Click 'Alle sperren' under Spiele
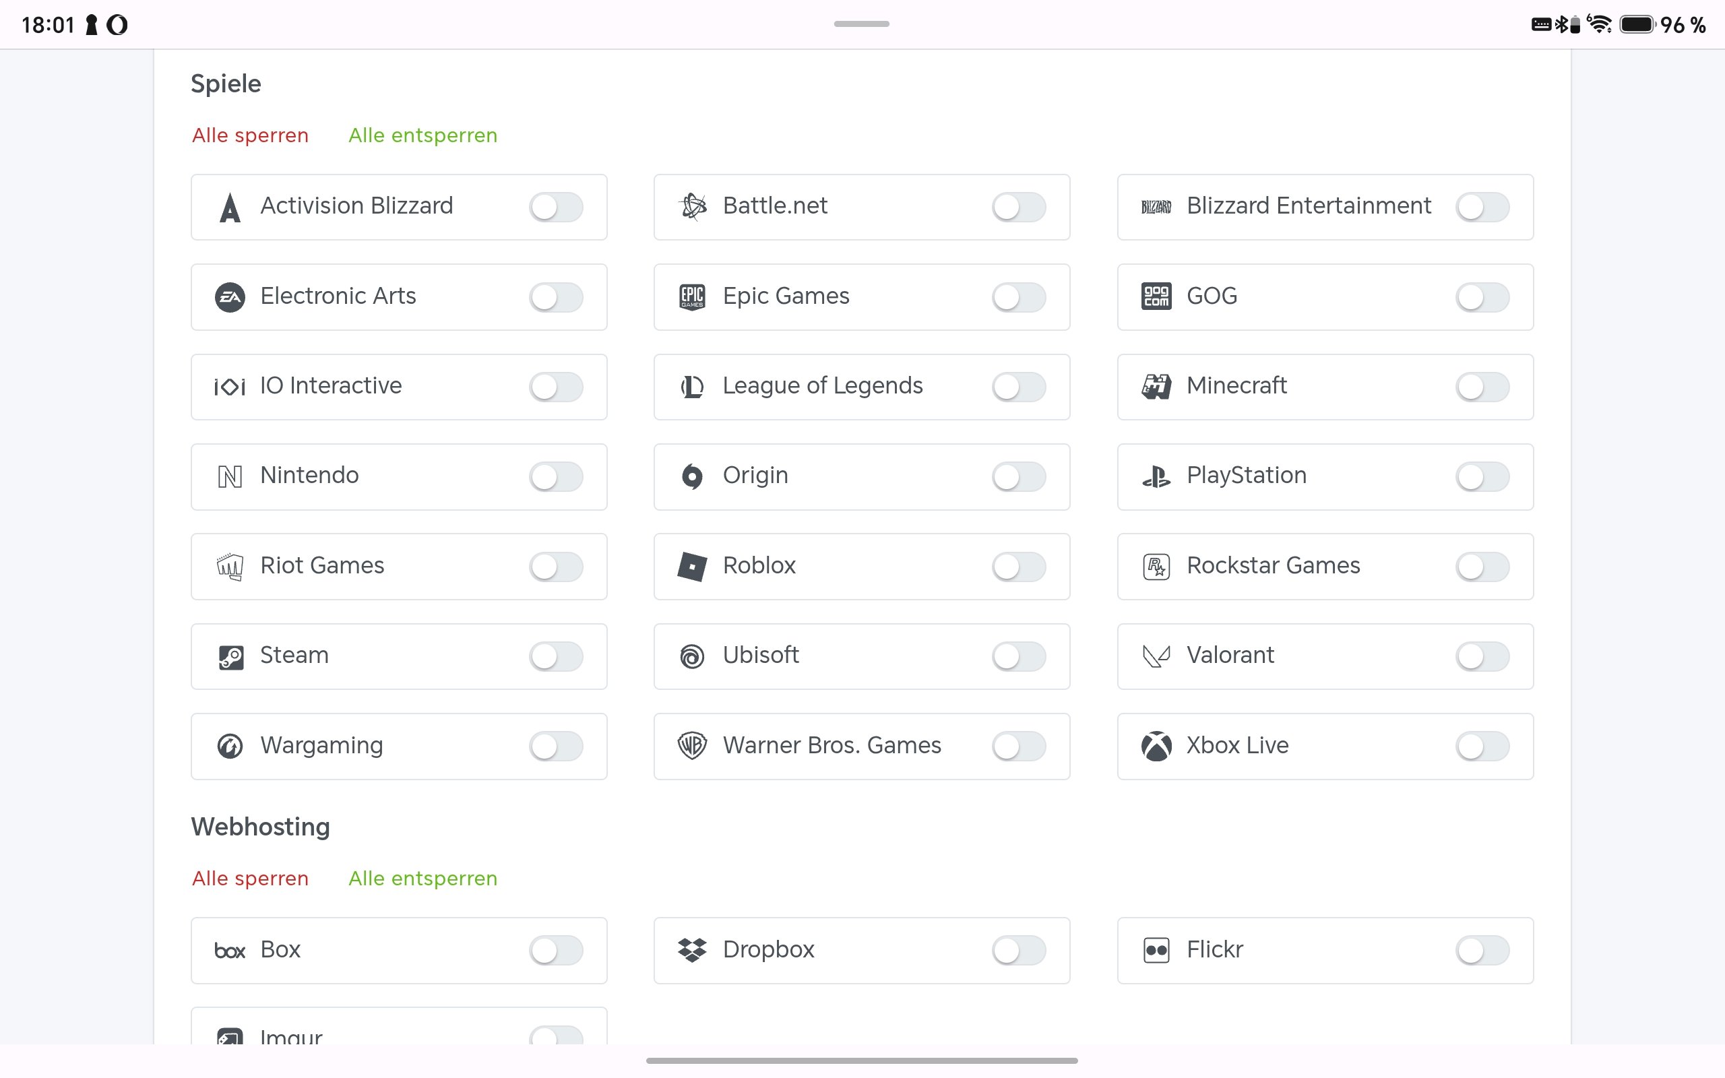Image resolution: width=1725 pixels, height=1078 pixels. (250, 135)
